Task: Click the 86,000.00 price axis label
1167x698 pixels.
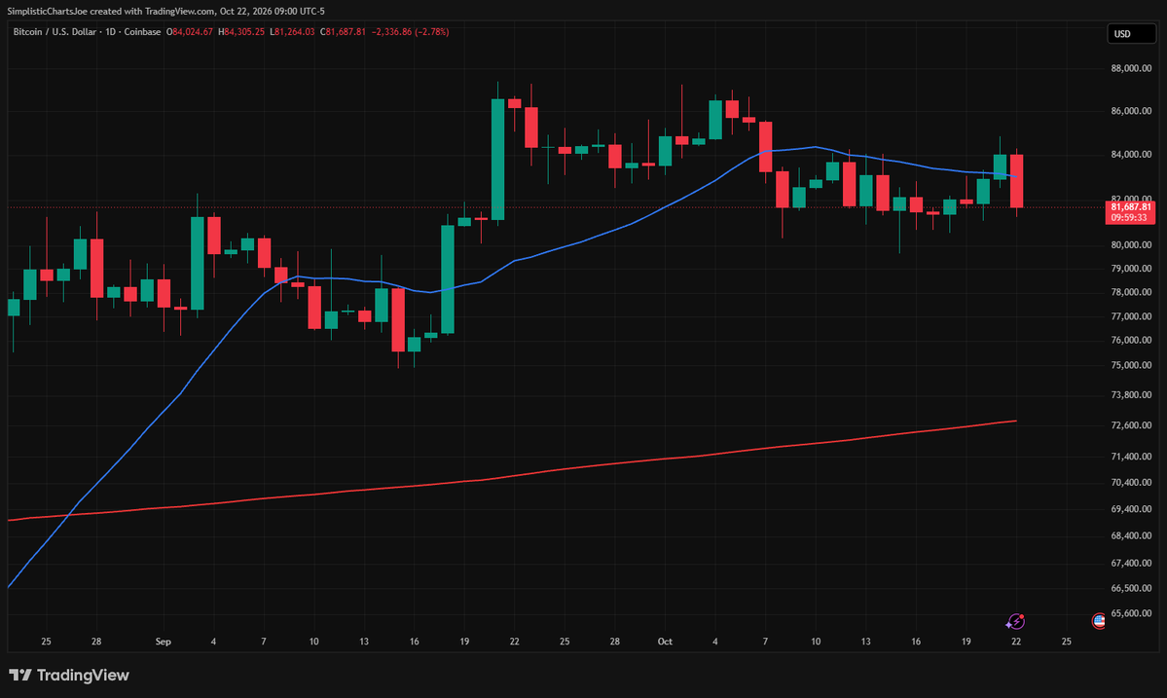Action: pos(1131,111)
